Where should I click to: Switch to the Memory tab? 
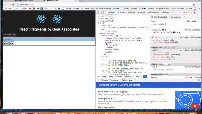pos(165,13)
